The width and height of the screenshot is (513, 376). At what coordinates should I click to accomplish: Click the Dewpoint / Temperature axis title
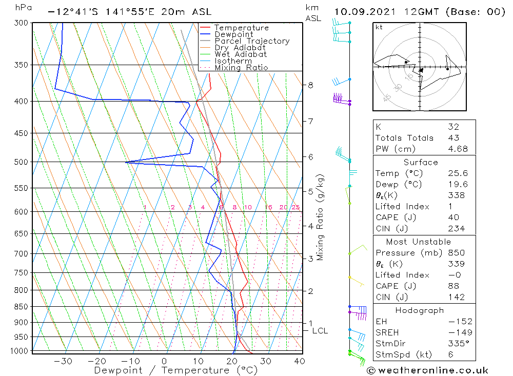175,370
